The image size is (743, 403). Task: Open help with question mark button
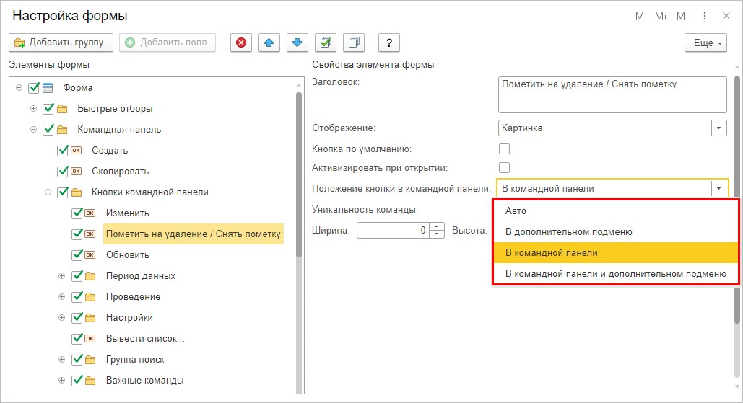click(x=389, y=43)
